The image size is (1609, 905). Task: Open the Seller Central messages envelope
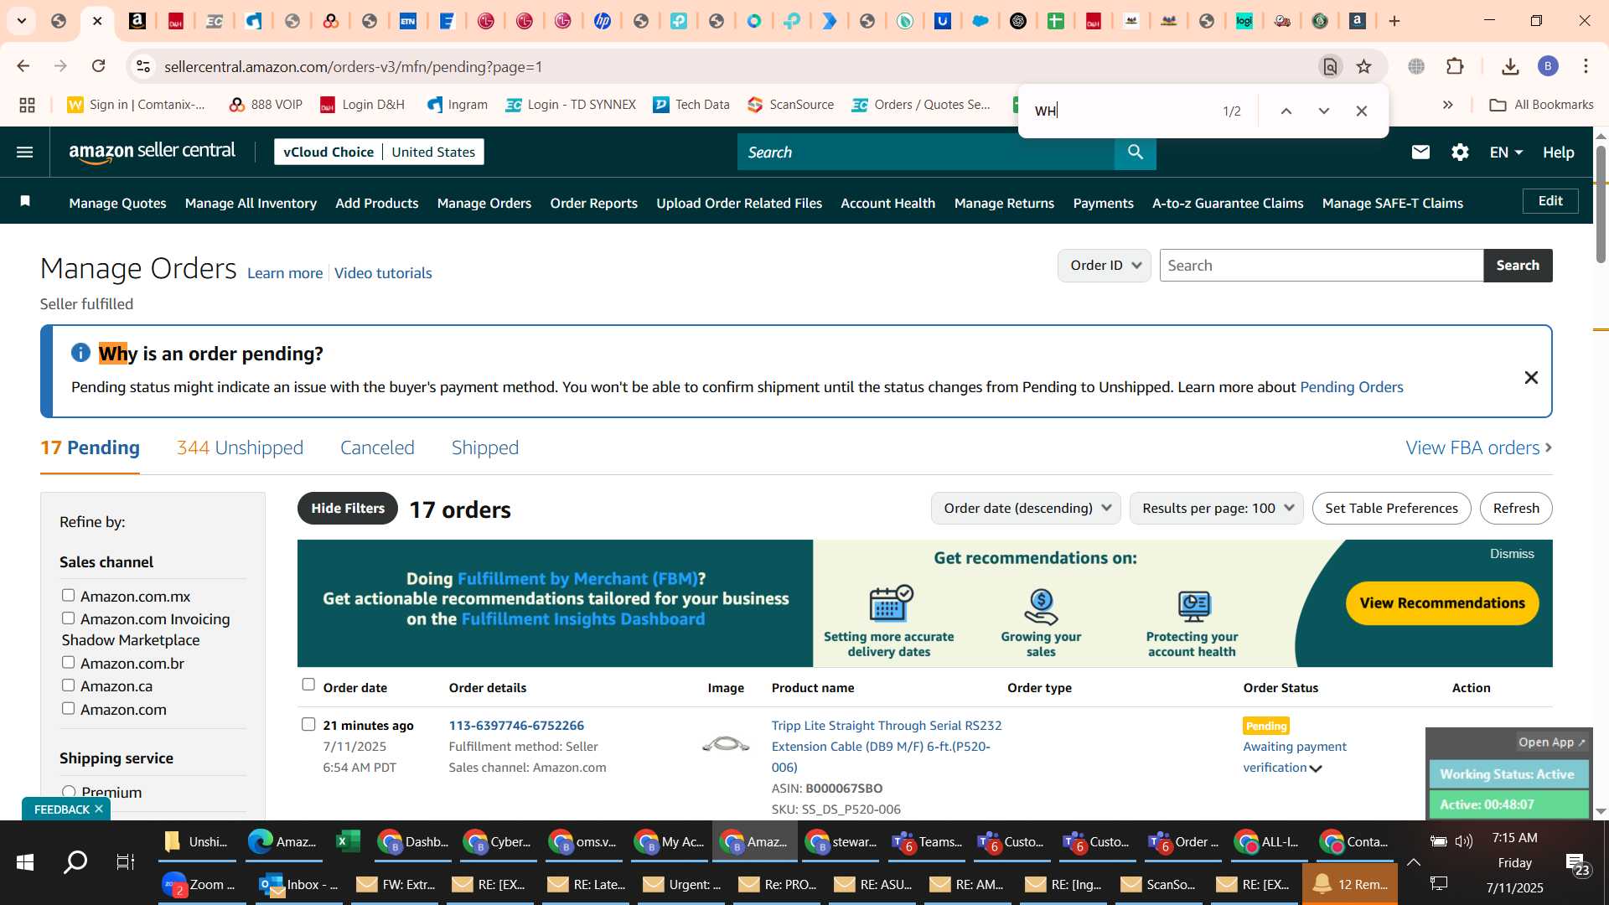coord(1420,152)
